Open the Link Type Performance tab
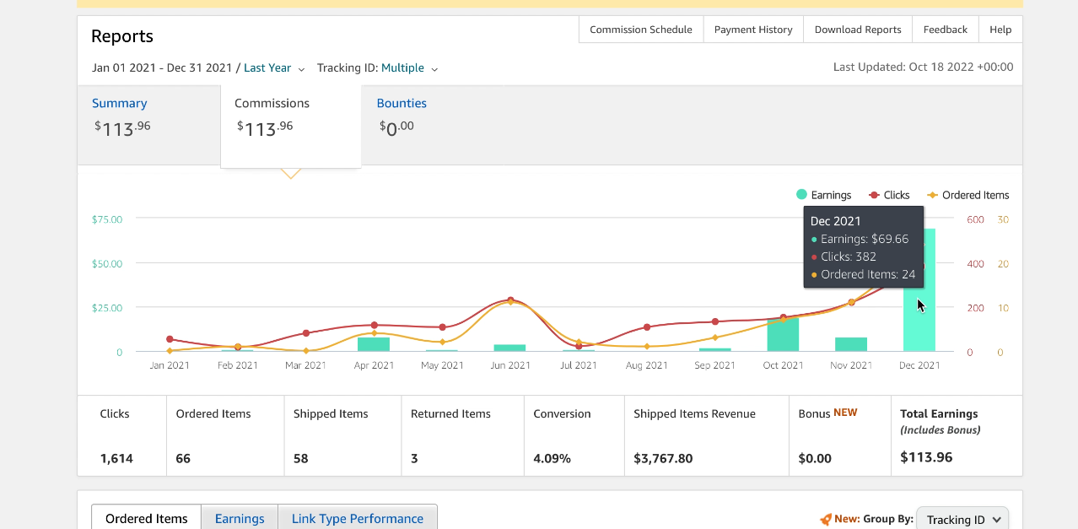This screenshot has height=529, width=1078. click(x=358, y=518)
